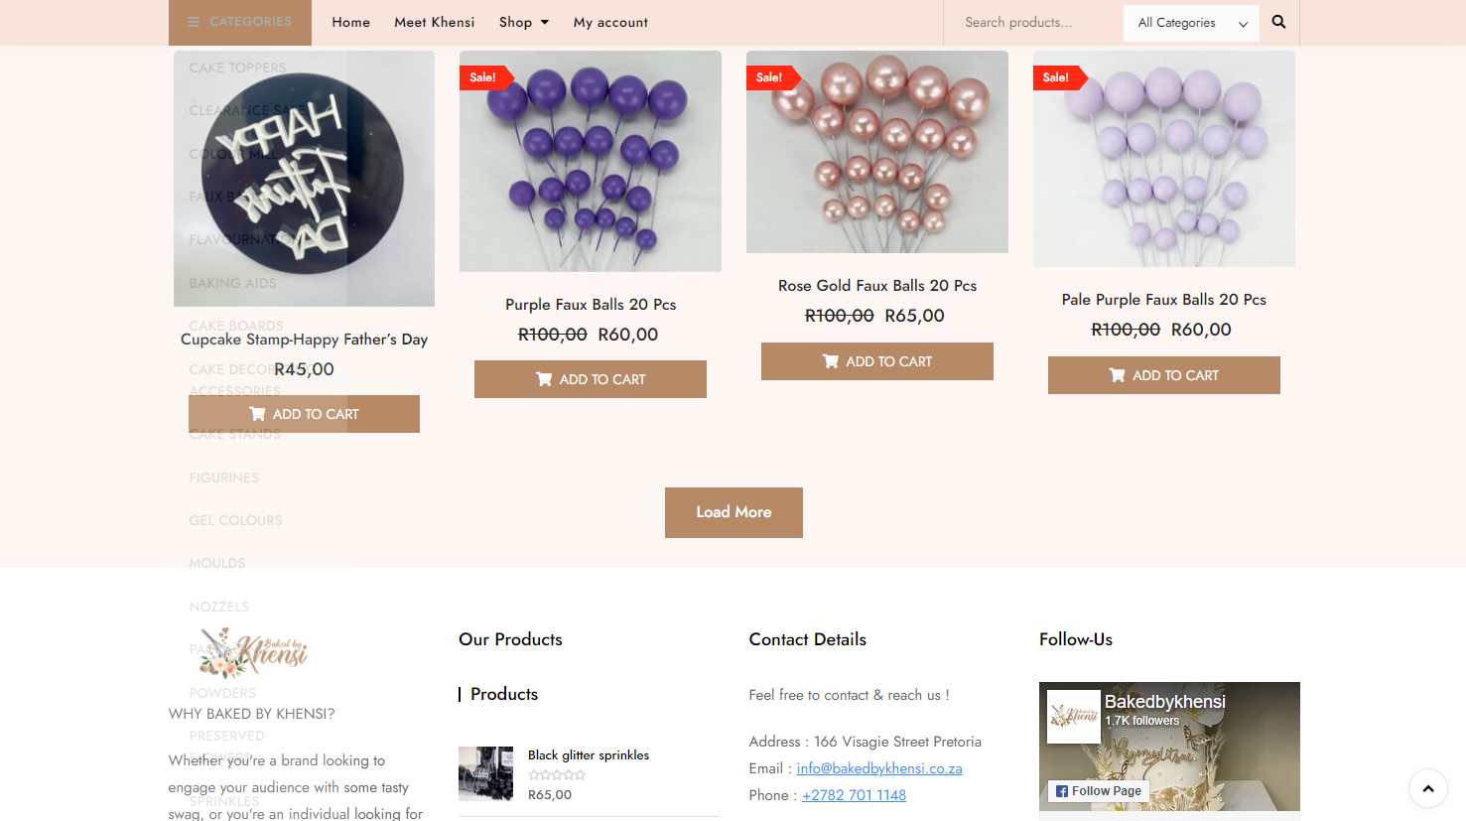Image resolution: width=1466 pixels, height=821 pixels.
Task: Click the Sale badge on Purple Faux Balls
Action: tap(483, 77)
